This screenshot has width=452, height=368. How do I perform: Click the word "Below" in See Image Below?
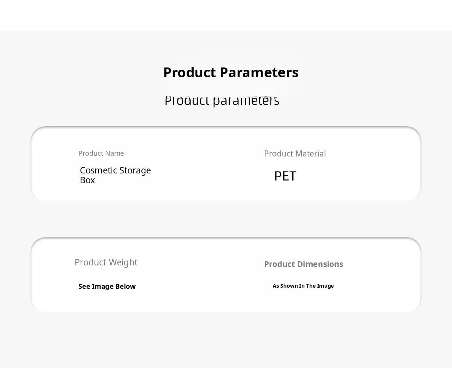pos(125,287)
